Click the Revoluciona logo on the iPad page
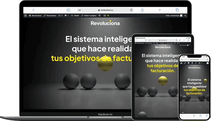The height and width of the screenshot is (121, 211). point(163,47)
